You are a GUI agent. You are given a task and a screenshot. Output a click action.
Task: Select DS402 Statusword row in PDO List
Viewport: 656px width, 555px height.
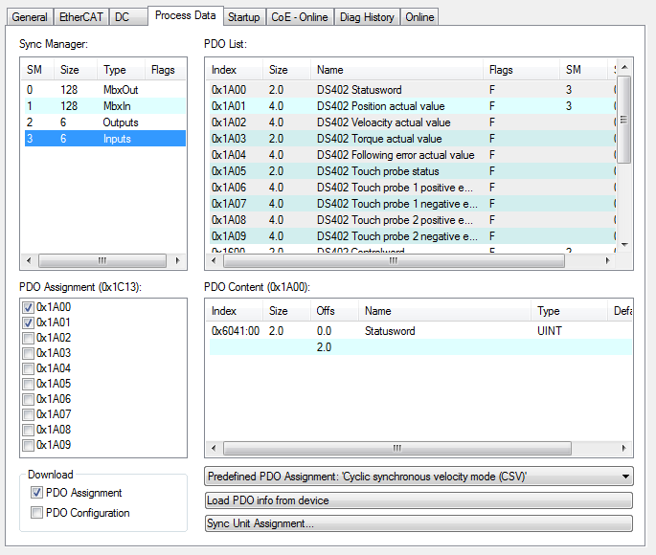click(412, 89)
